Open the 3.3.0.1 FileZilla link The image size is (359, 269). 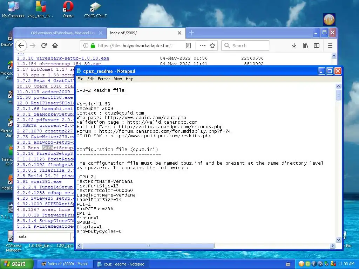[x=46, y=170]
